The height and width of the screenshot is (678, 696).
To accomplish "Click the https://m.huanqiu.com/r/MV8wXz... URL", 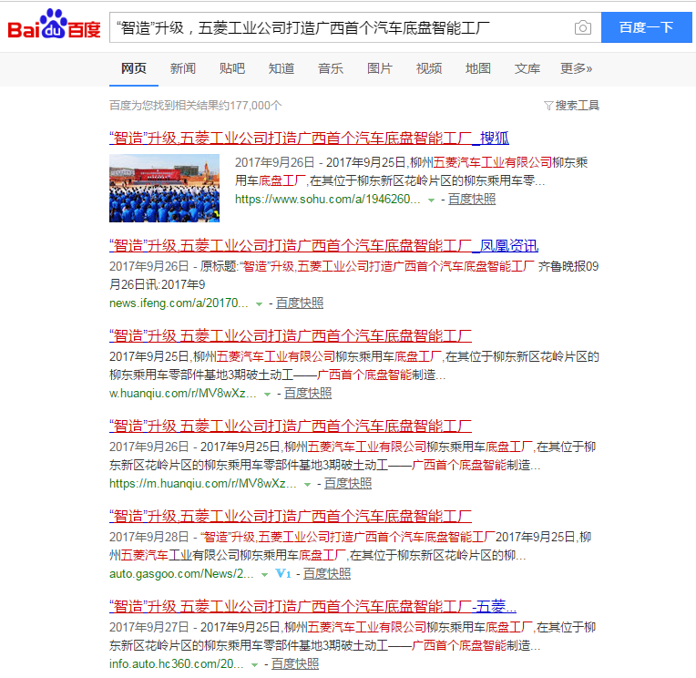I will 203,484.
